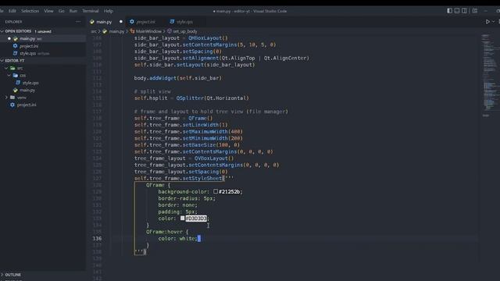
Task: Click 'color: white;' on line 136
Action: coord(177,238)
